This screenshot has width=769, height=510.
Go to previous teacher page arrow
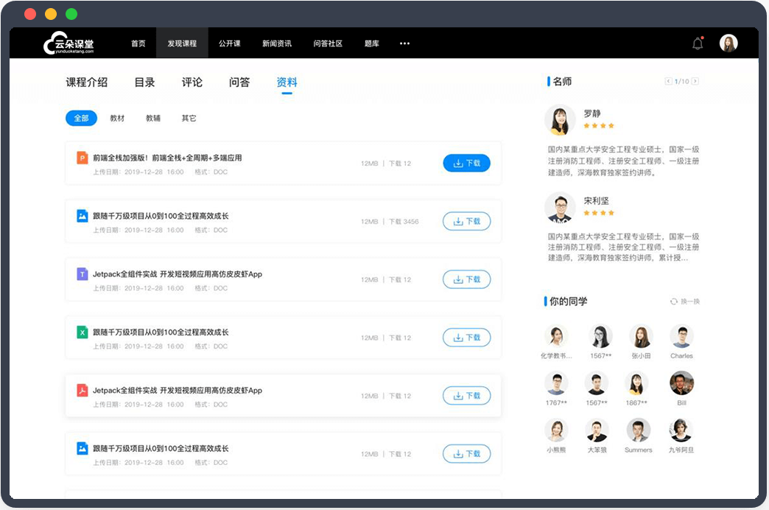point(668,81)
